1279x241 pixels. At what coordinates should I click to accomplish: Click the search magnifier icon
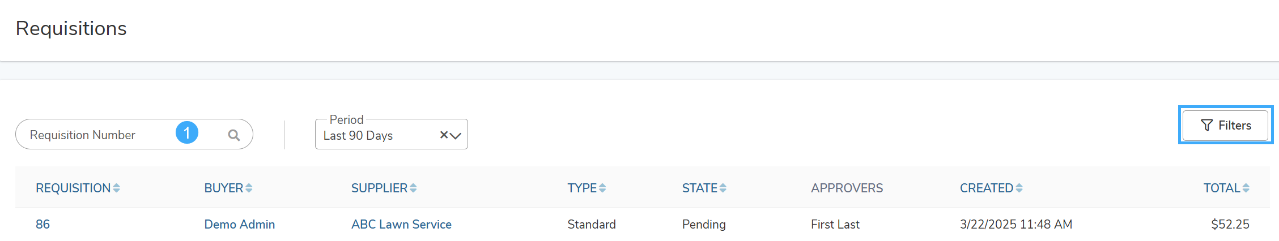(x=233, y=135)
